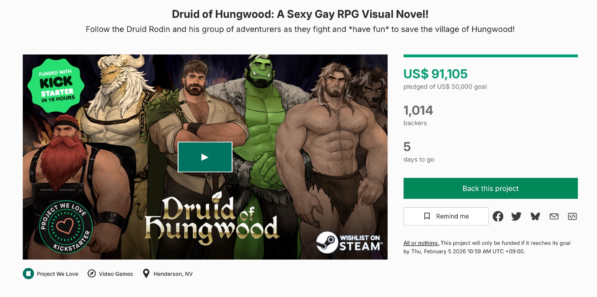Open the Video Games category link
The width and height of the screenshot is (597, 297).
click(116, 274)
